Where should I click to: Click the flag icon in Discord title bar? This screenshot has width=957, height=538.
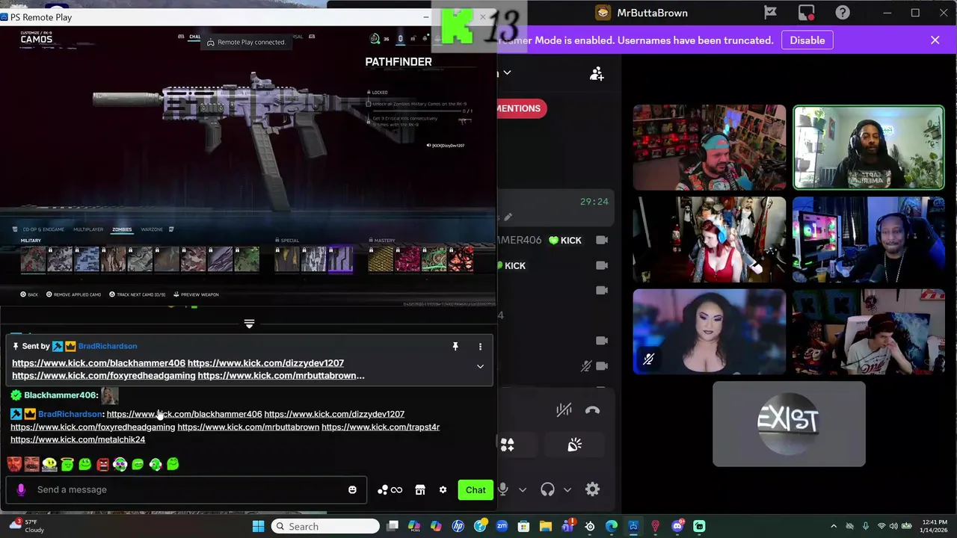pyautogui.click(x=770, y=13)
